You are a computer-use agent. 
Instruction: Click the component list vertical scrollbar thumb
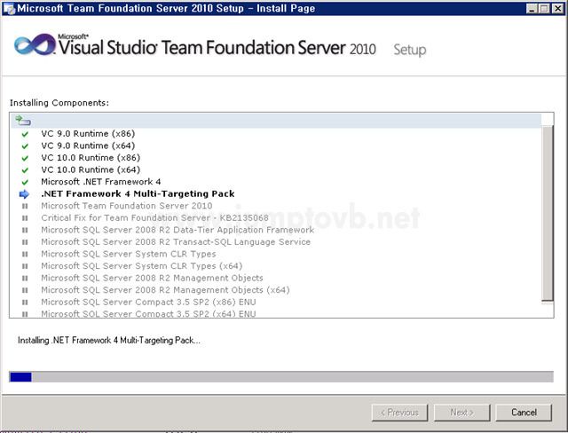pyautogui.click(x=548, y=213)
